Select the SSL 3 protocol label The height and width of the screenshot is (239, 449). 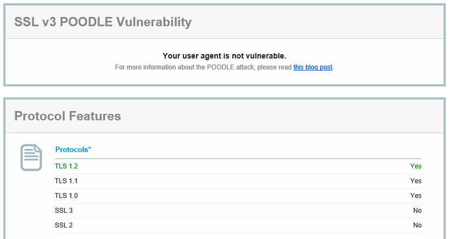tap(60, 211)
